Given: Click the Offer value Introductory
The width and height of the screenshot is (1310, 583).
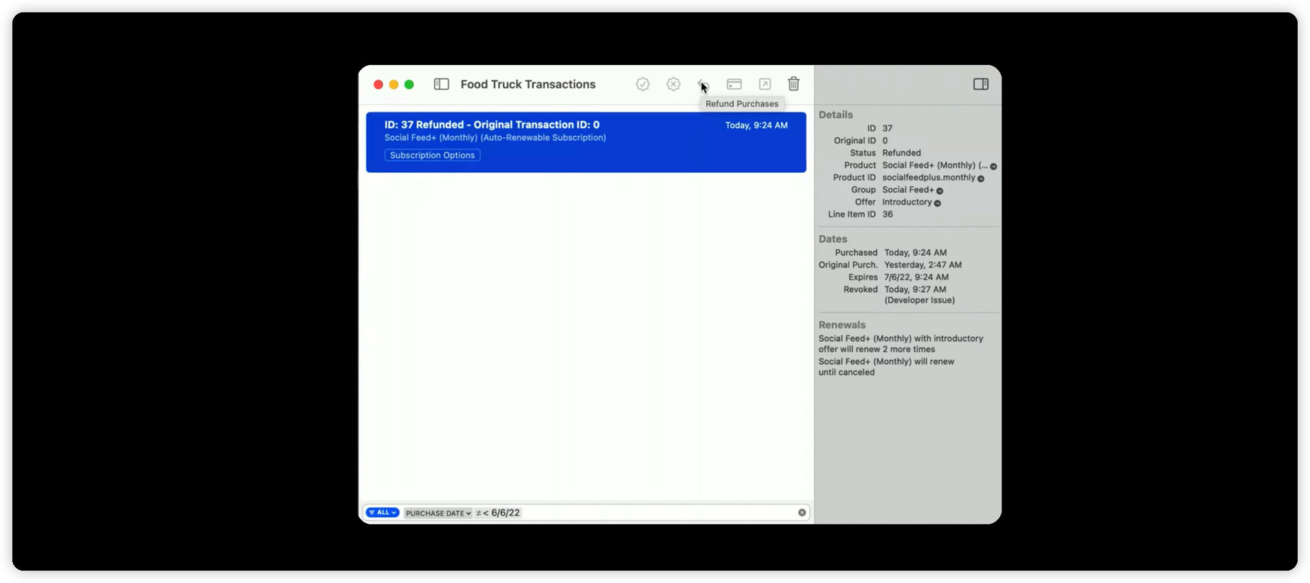Looking at the screenshot, I should (907, 202).
